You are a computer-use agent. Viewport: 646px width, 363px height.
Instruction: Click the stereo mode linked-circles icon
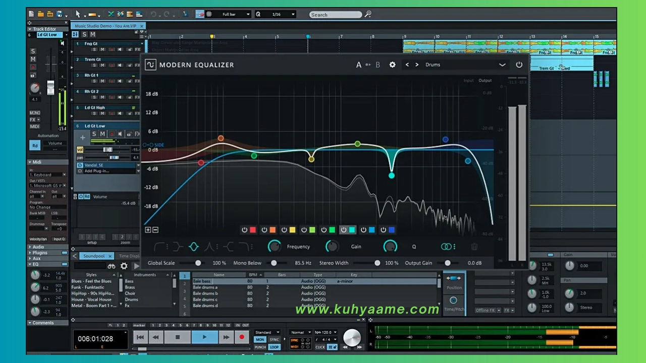[x=446, y=247]
